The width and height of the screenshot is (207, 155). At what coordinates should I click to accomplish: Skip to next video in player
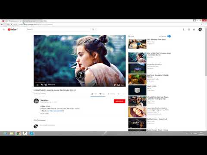point(42,85)
